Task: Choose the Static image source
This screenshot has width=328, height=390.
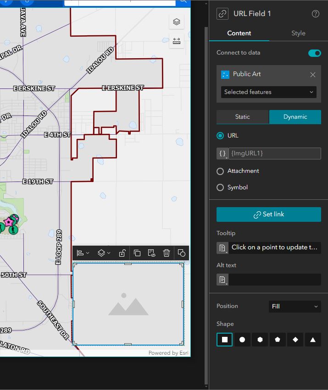Action: click(x=243, y=117)
